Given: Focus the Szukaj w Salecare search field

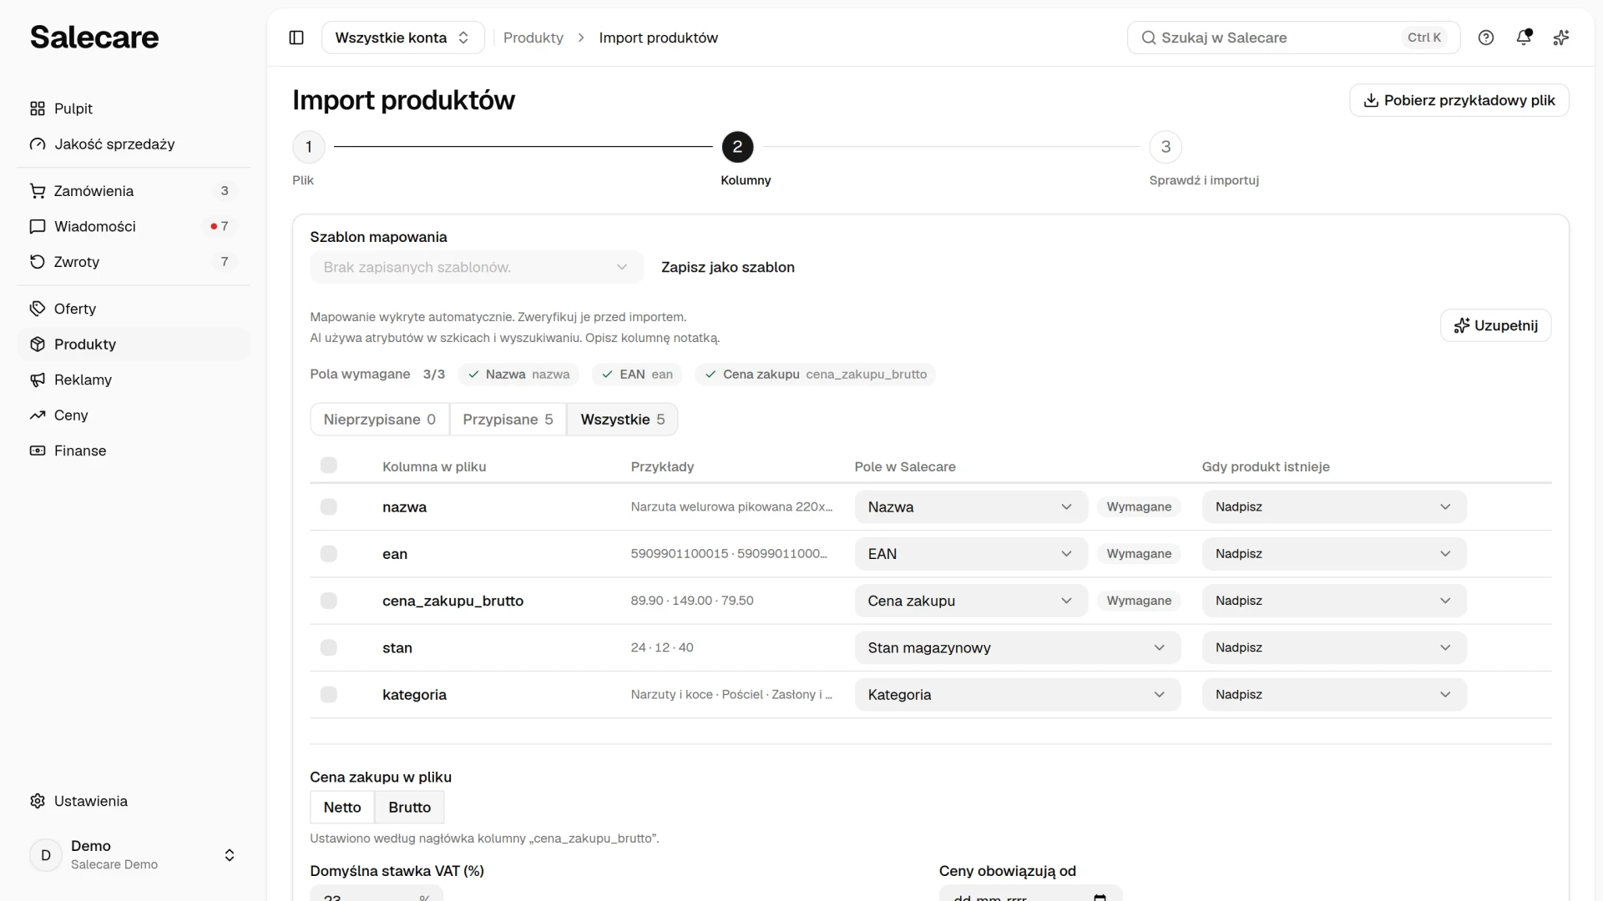Looking at the screenshot, I should (x=1293, y=38).
